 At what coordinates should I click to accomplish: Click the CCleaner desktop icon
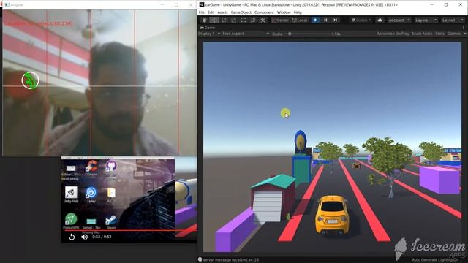91,168
